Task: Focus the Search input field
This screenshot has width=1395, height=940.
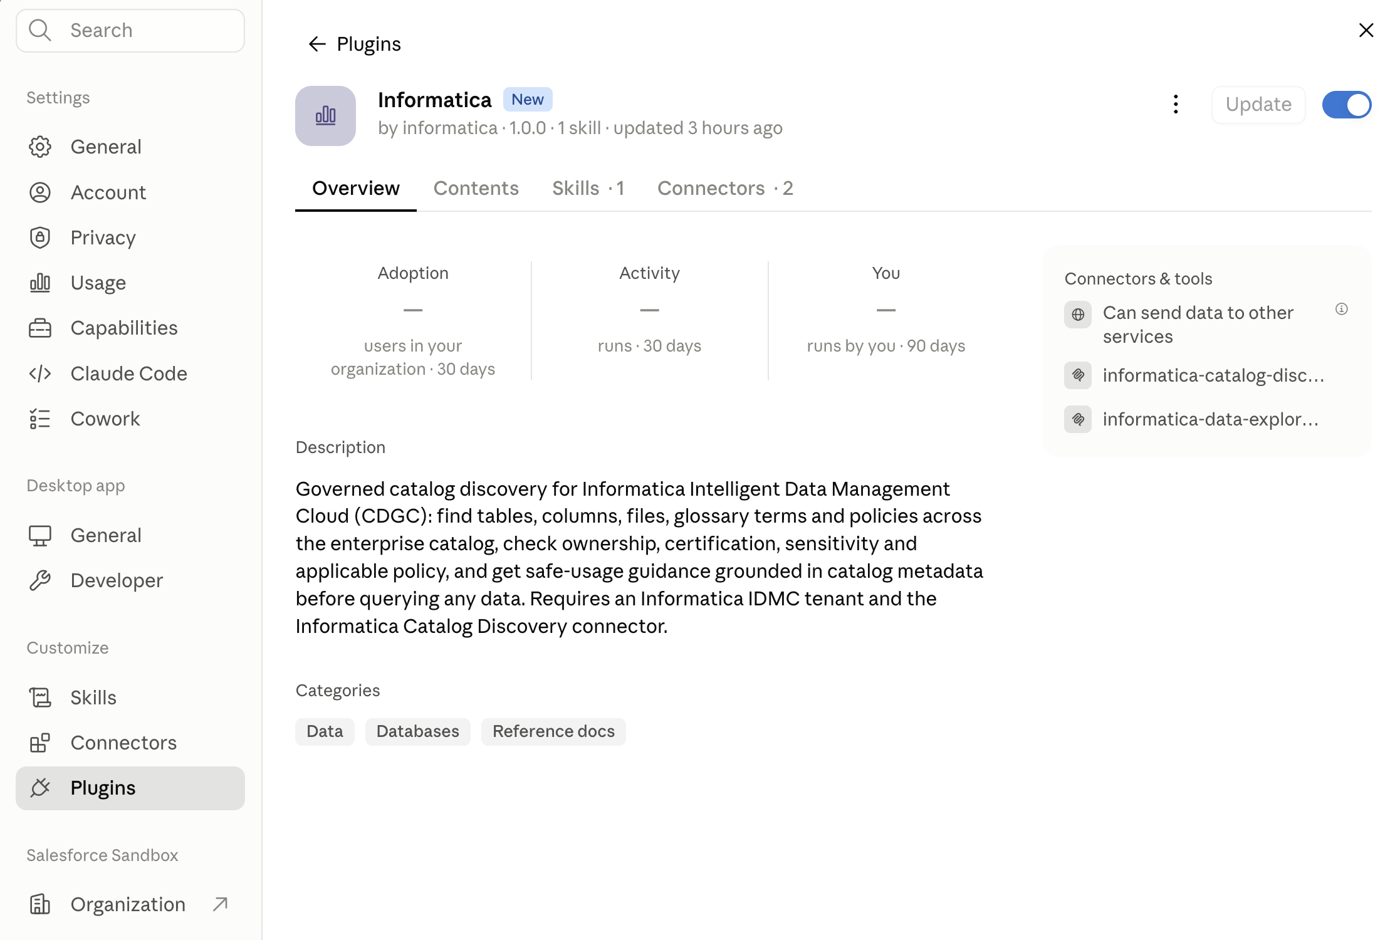Action: coord(130,31)
